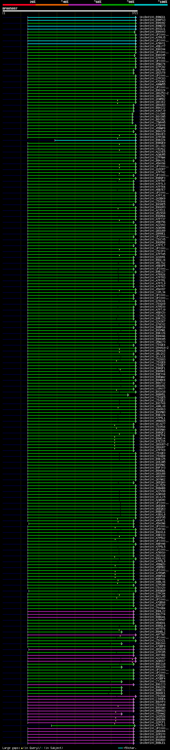Click the label UniRef100_Q0WM82

[152, 99]
